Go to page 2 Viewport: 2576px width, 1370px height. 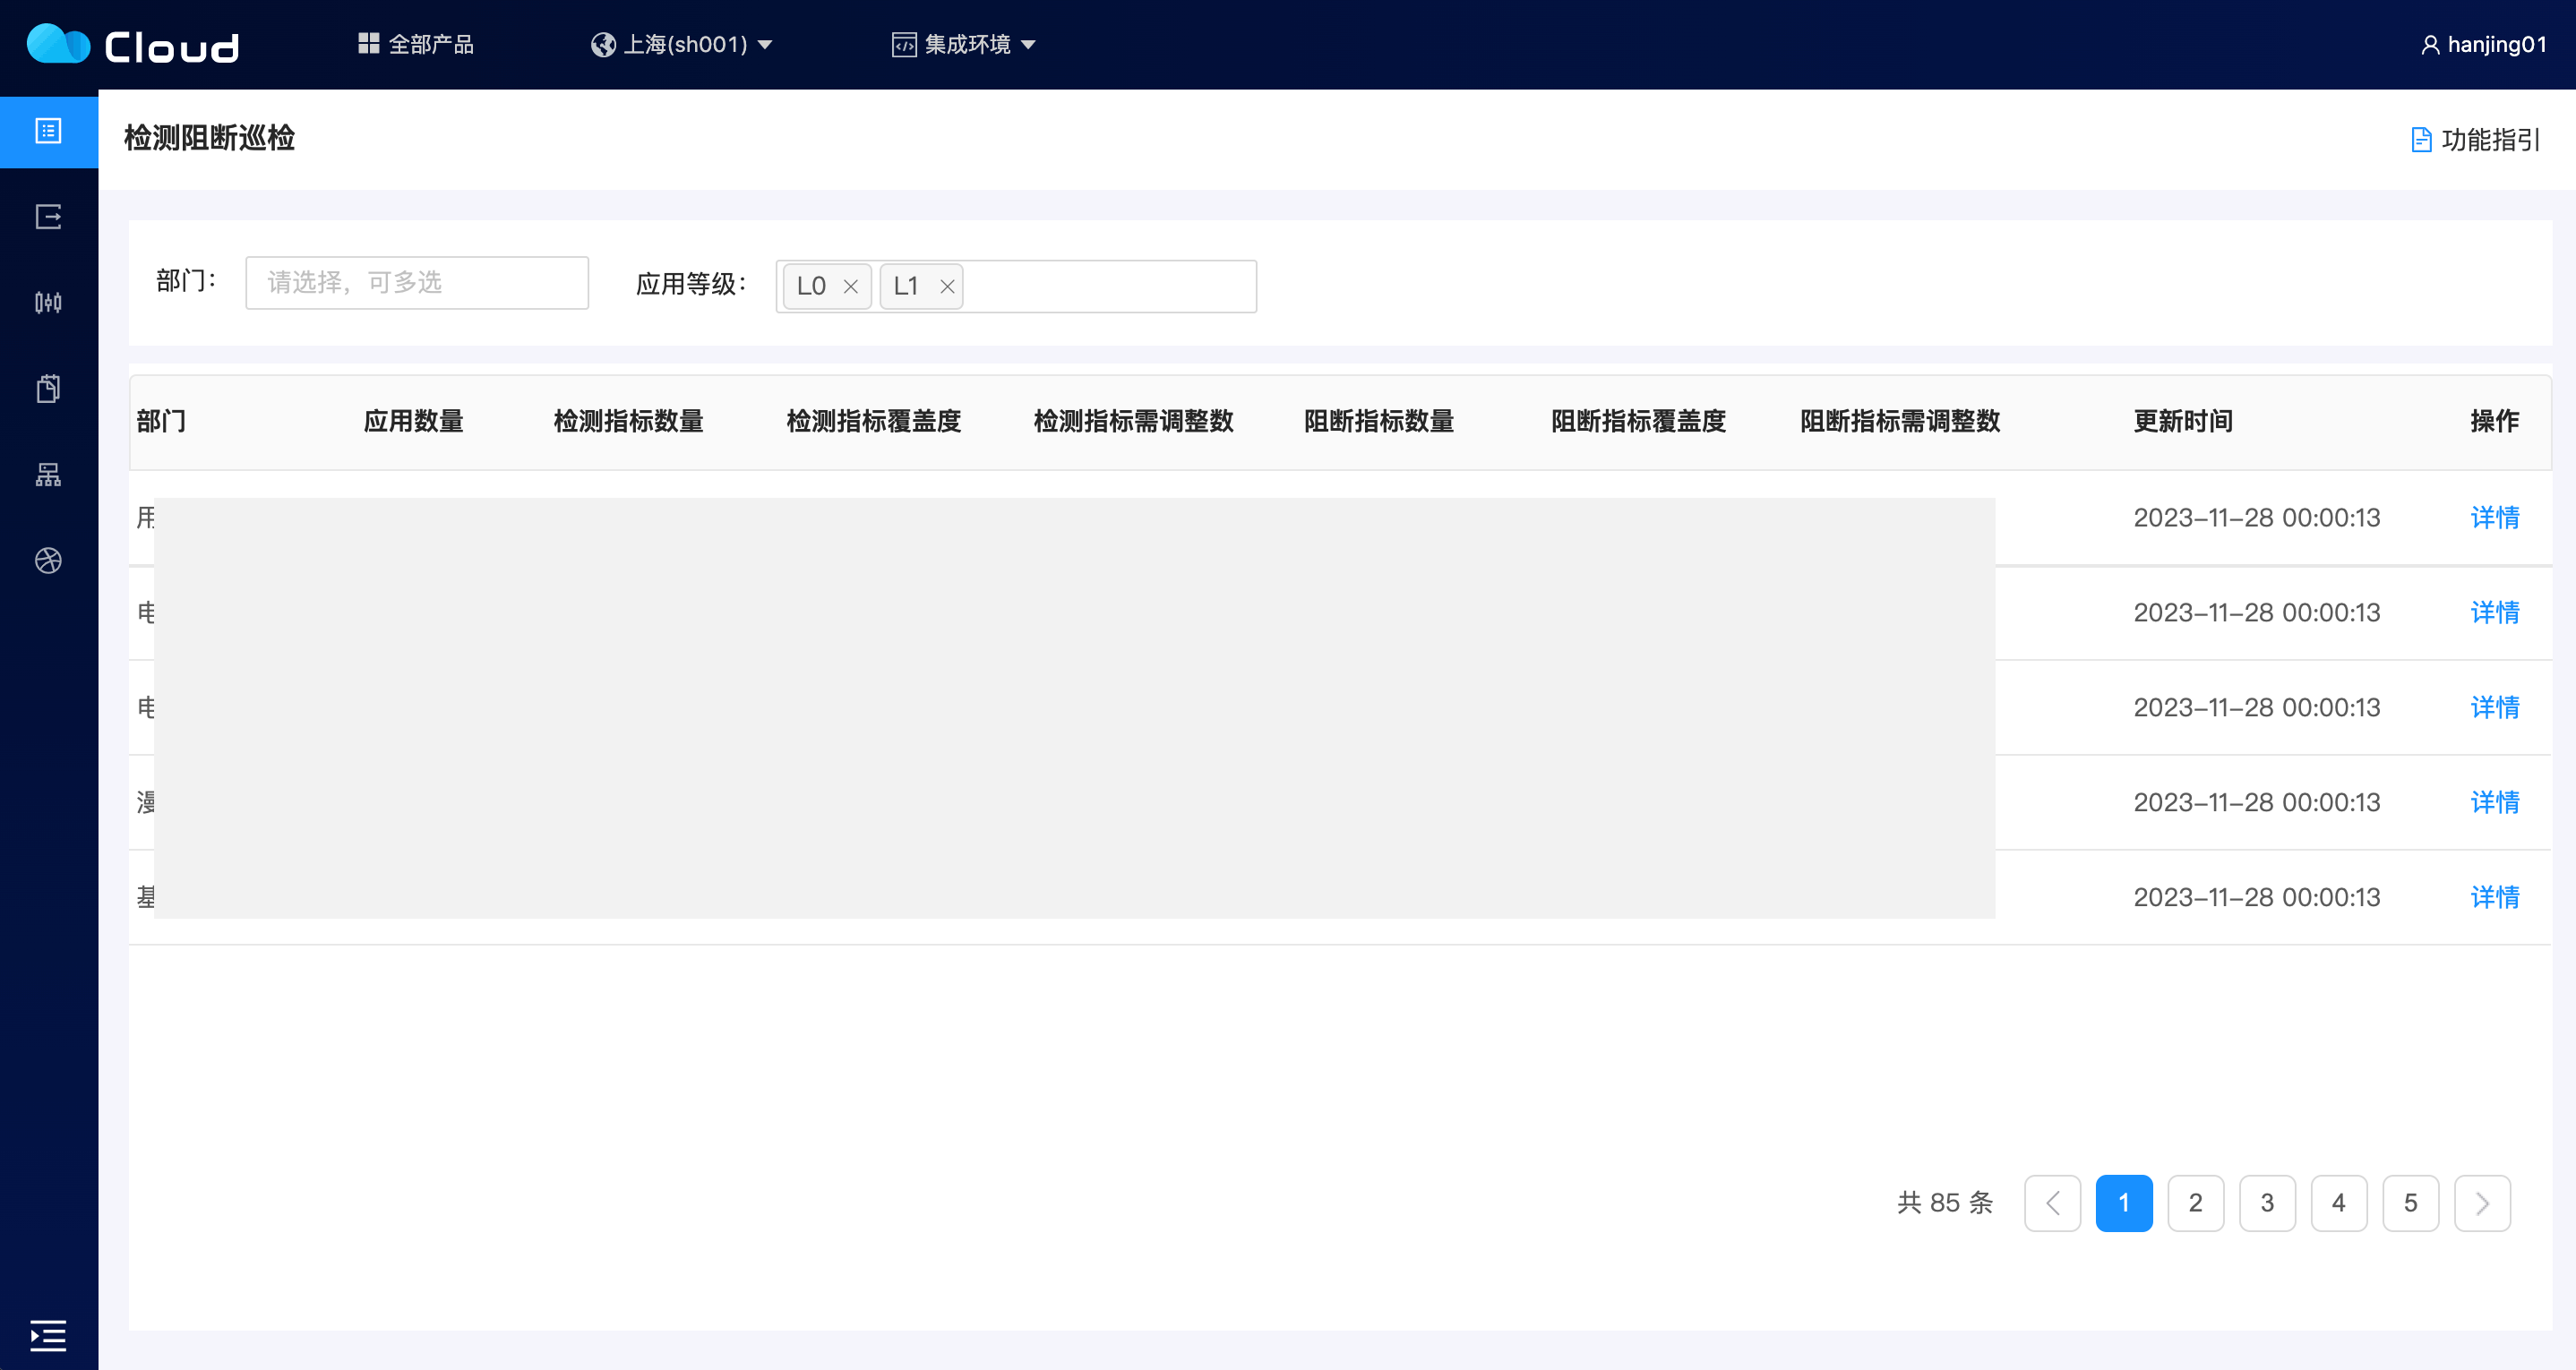[2196, 1203]
